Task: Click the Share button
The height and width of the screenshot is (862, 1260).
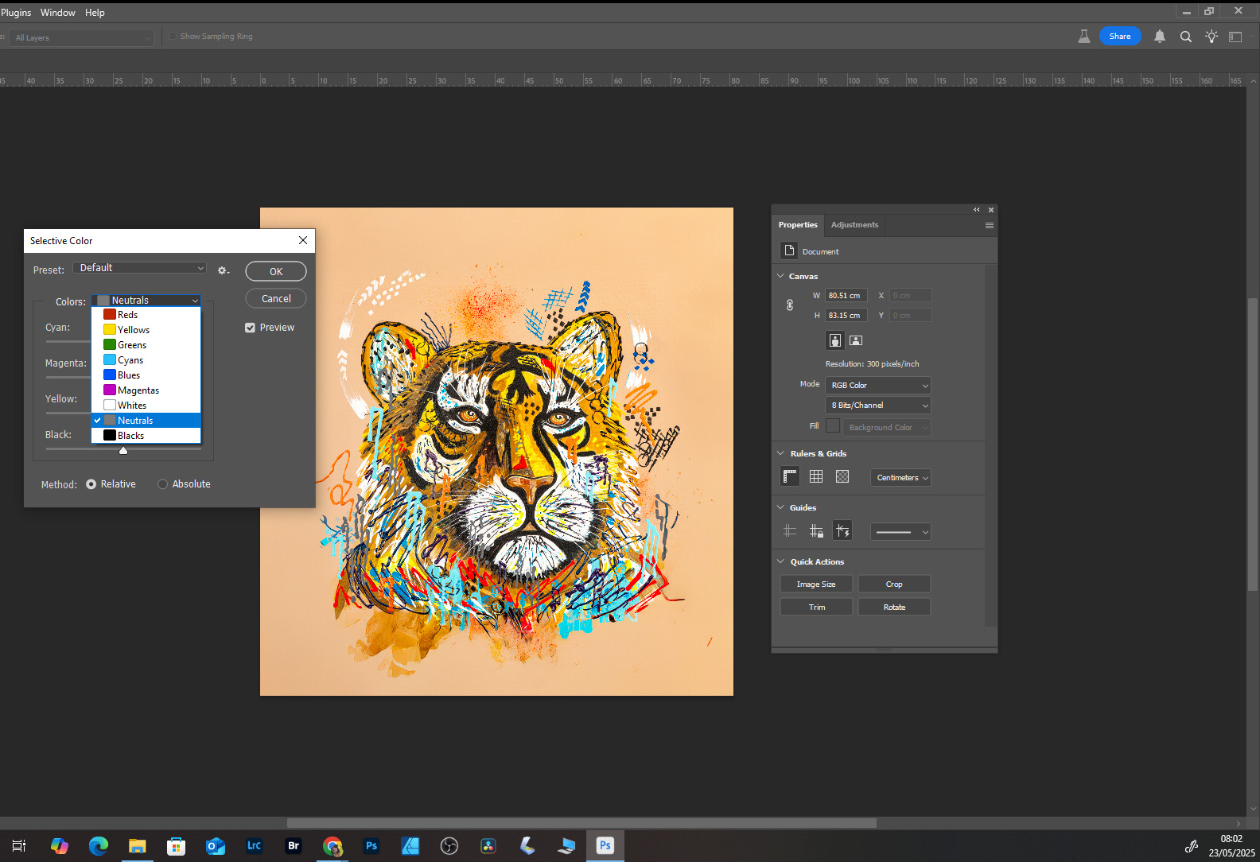Action: tap(1120, 37)
